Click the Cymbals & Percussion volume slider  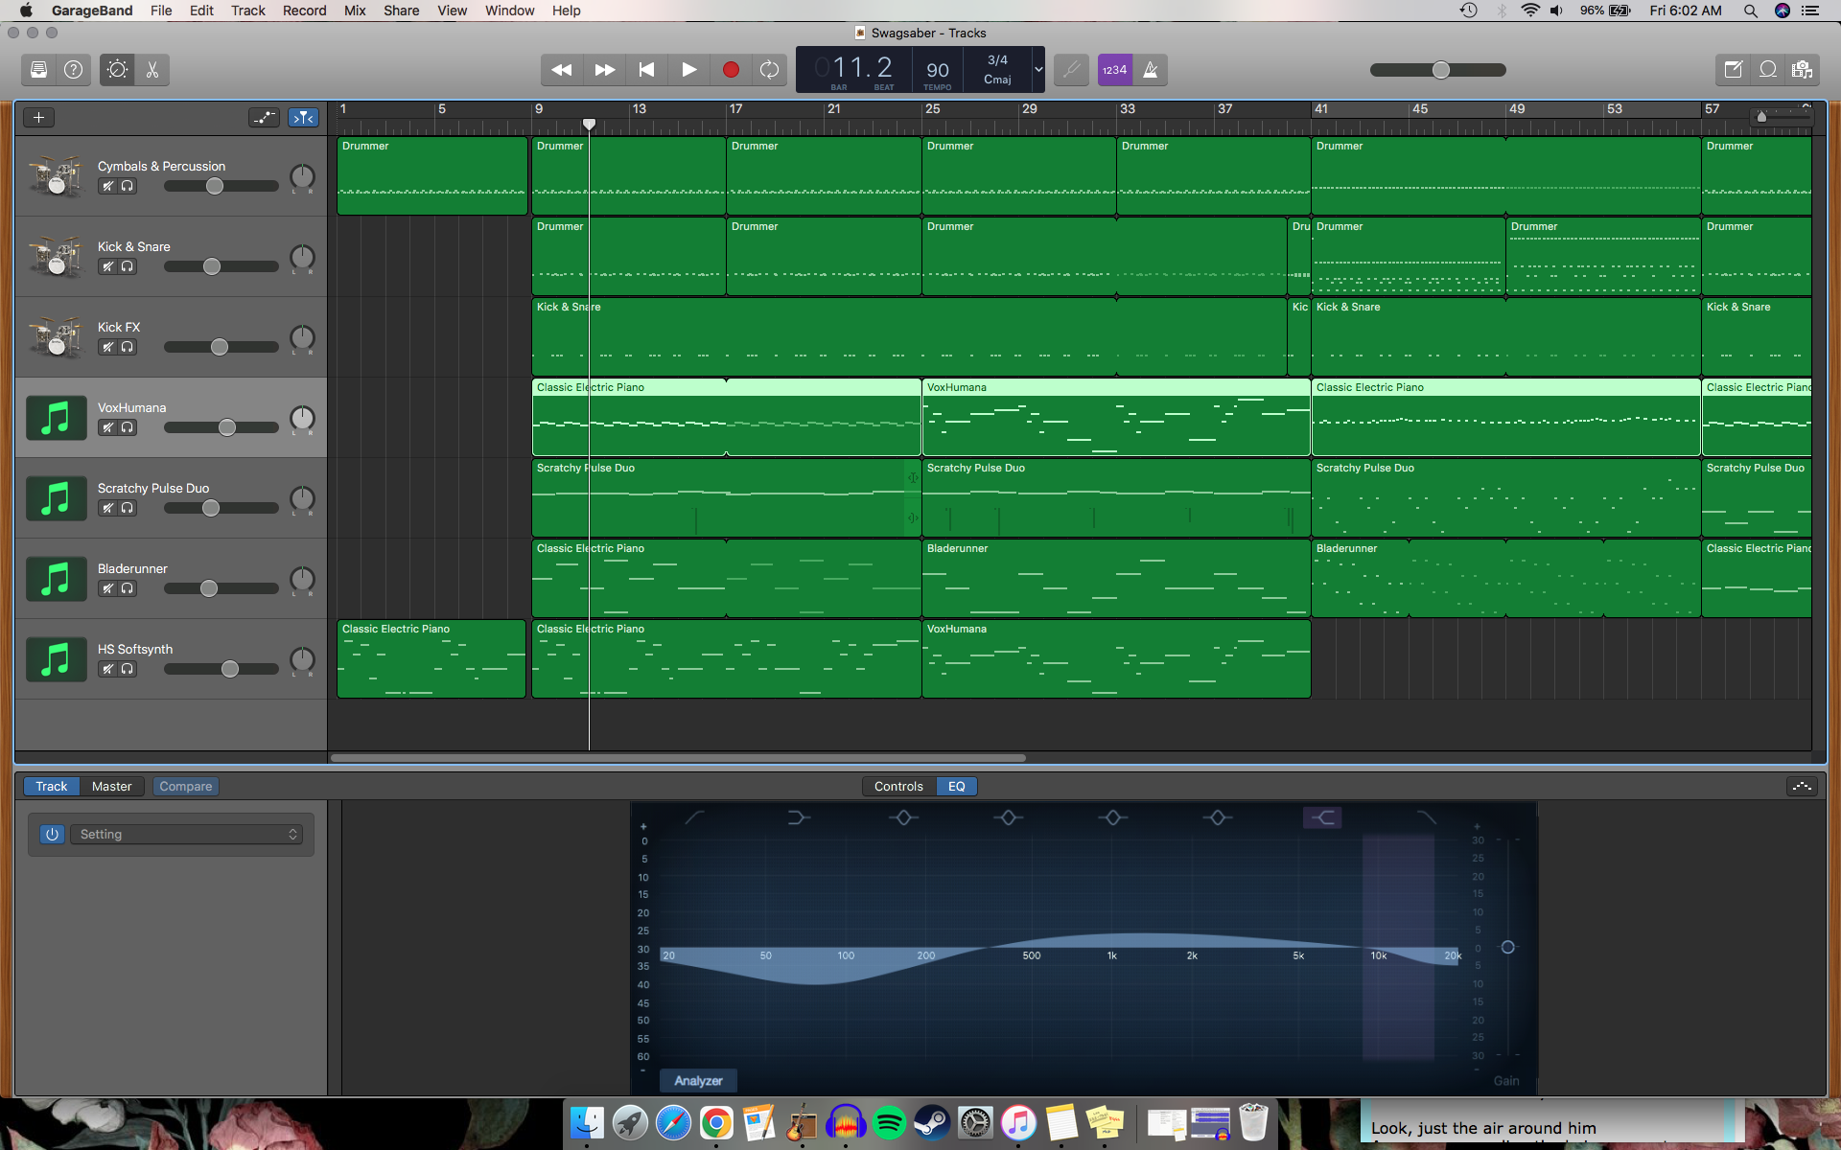(221, 186)
